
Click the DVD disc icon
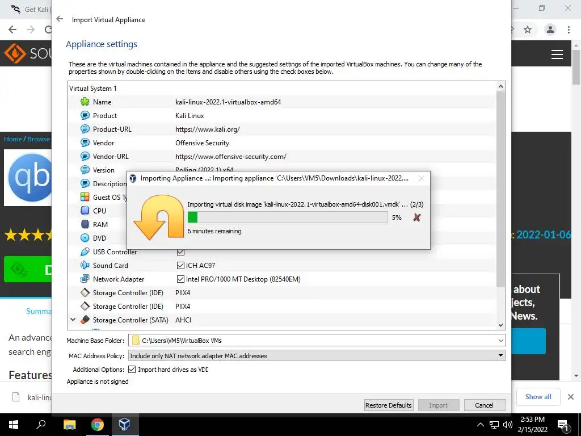pyautogui.click(x=85, y=238)
